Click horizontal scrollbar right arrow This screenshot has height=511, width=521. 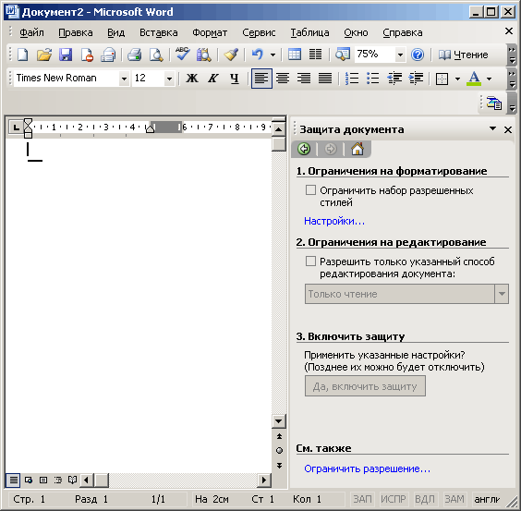click(264, 480)
